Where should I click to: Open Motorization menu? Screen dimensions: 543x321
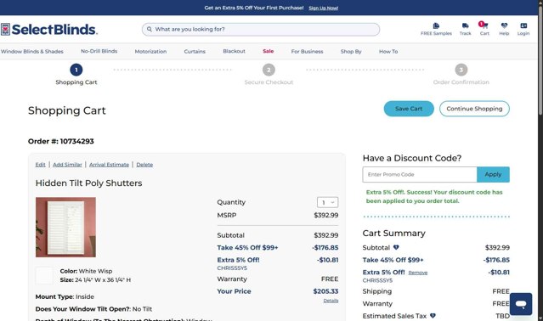click(150, 51)
